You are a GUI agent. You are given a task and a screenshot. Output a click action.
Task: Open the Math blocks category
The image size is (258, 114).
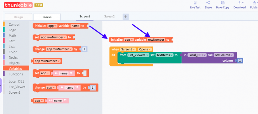click(x=12, y=35)
